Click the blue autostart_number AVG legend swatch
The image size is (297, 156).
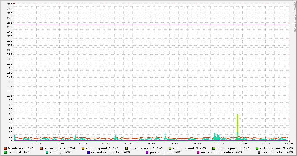[88, 152]
